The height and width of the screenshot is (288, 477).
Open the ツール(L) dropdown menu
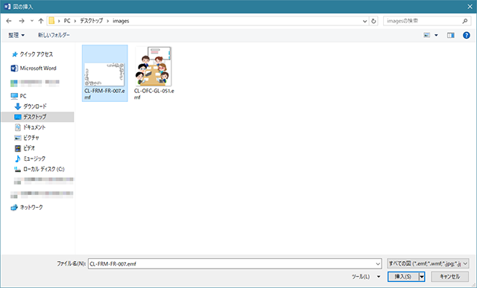[x=366, y=277]
